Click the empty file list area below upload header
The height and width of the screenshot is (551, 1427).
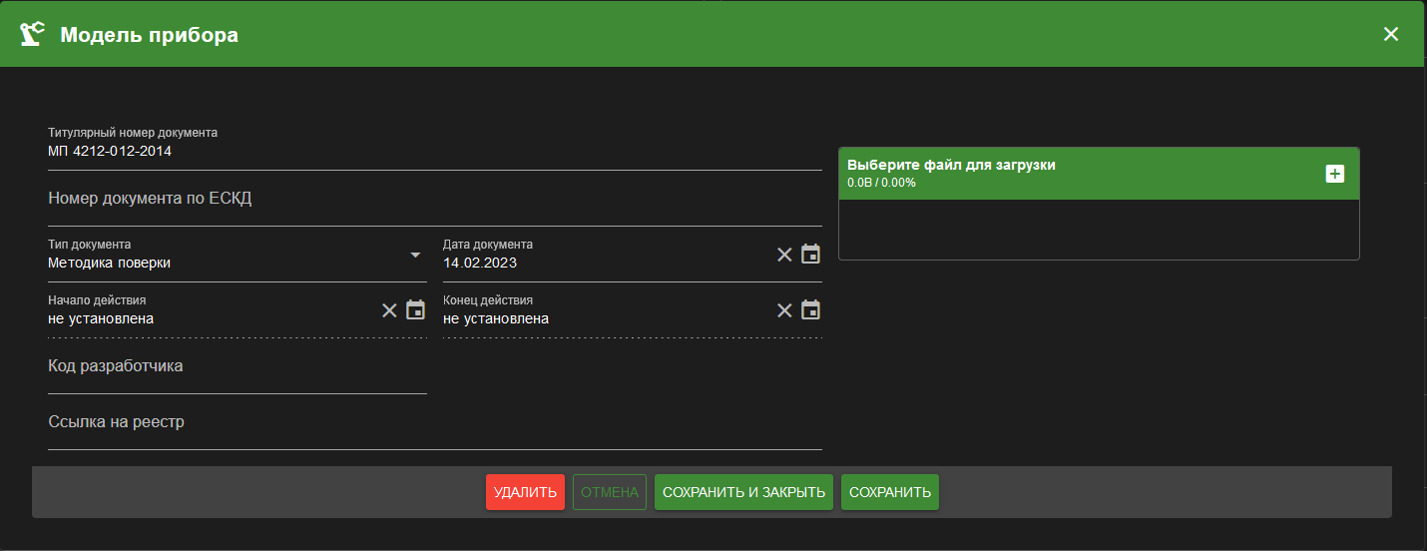[x=1099, y=230]
